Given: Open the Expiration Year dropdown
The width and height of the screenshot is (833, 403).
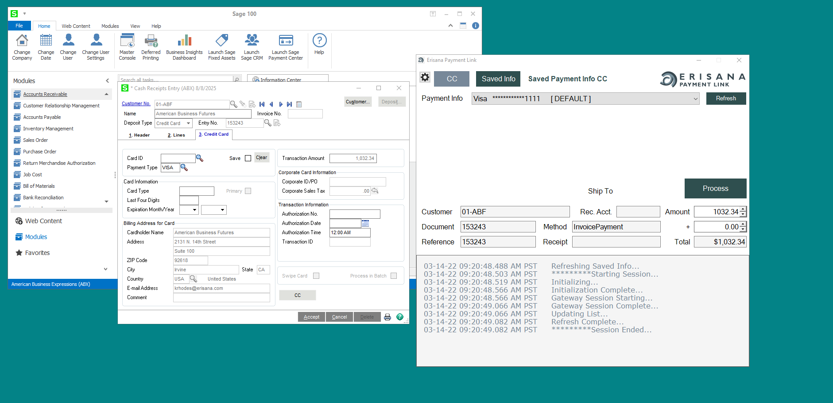Looking at the screenshot, I should tap(223, 210).
